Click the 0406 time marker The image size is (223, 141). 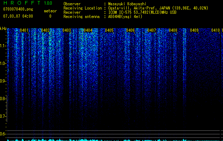[x=130, y=30]
